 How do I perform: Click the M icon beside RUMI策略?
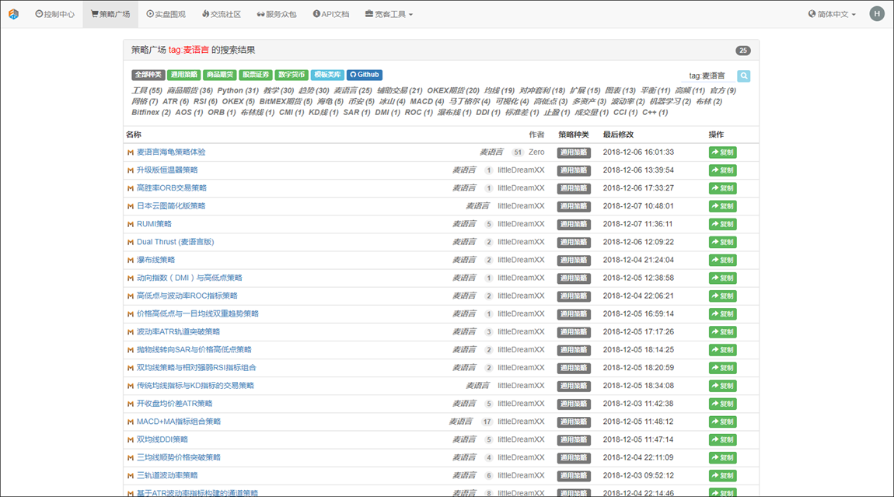[131, 224]
